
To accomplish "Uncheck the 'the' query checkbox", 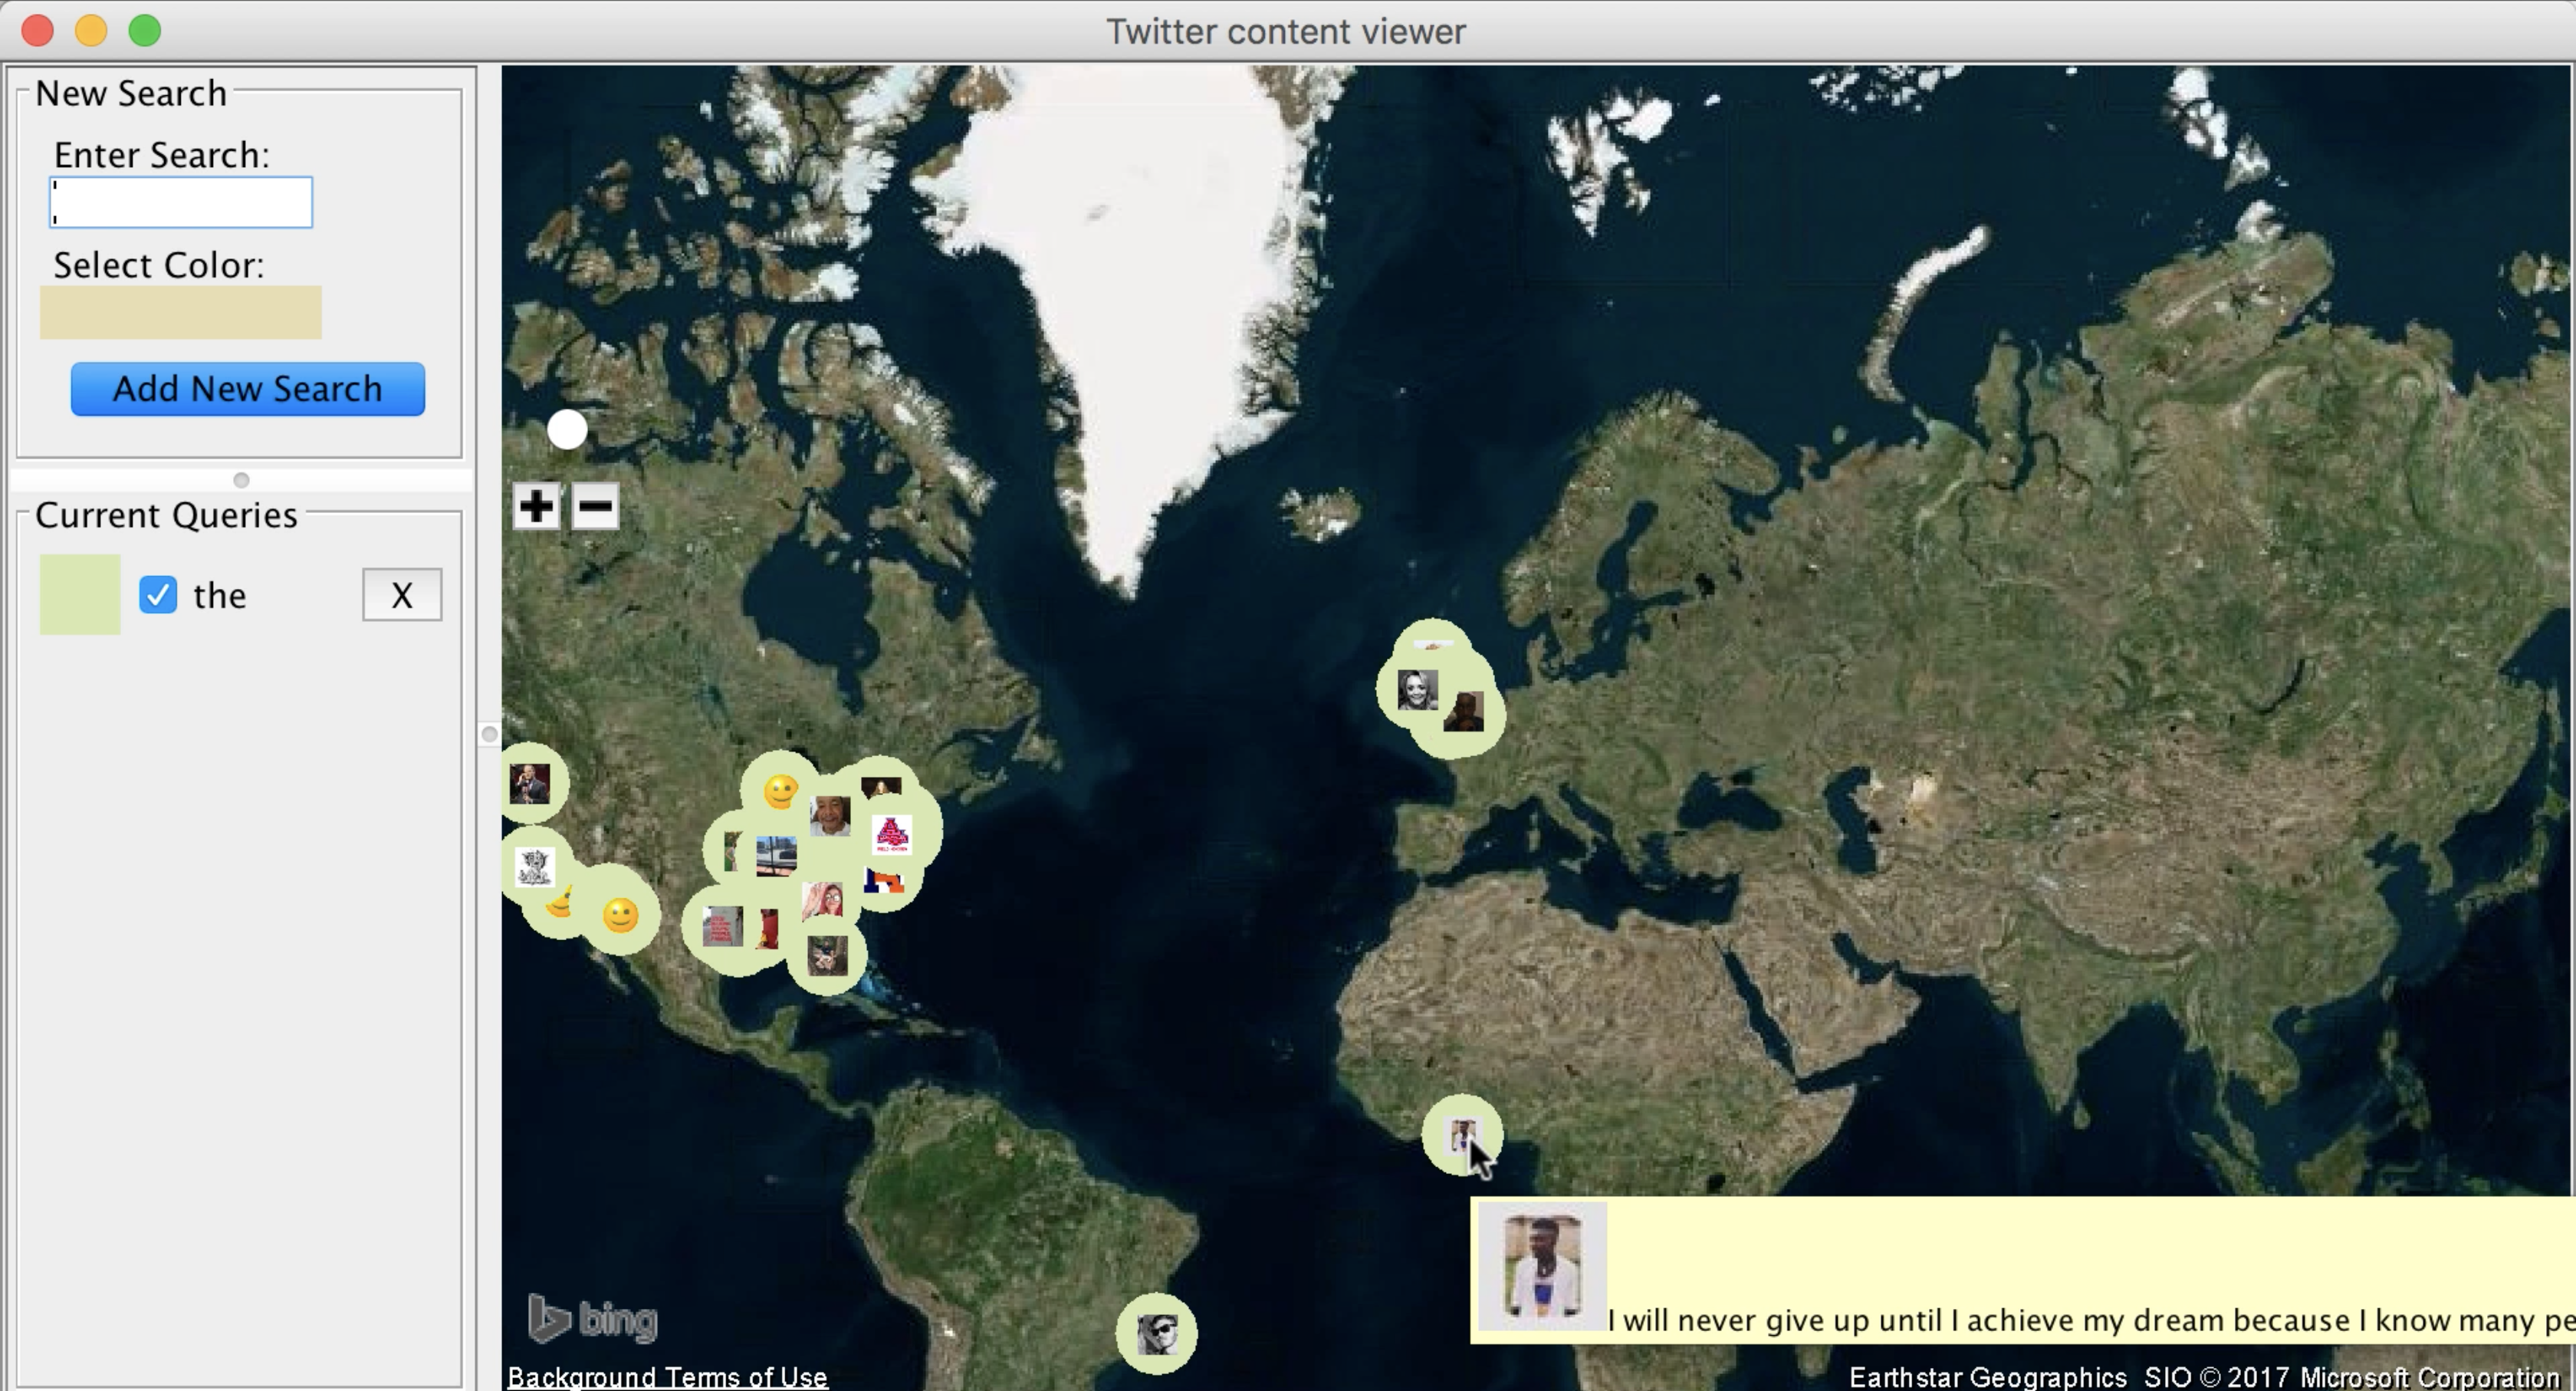I will pos(158,595).
